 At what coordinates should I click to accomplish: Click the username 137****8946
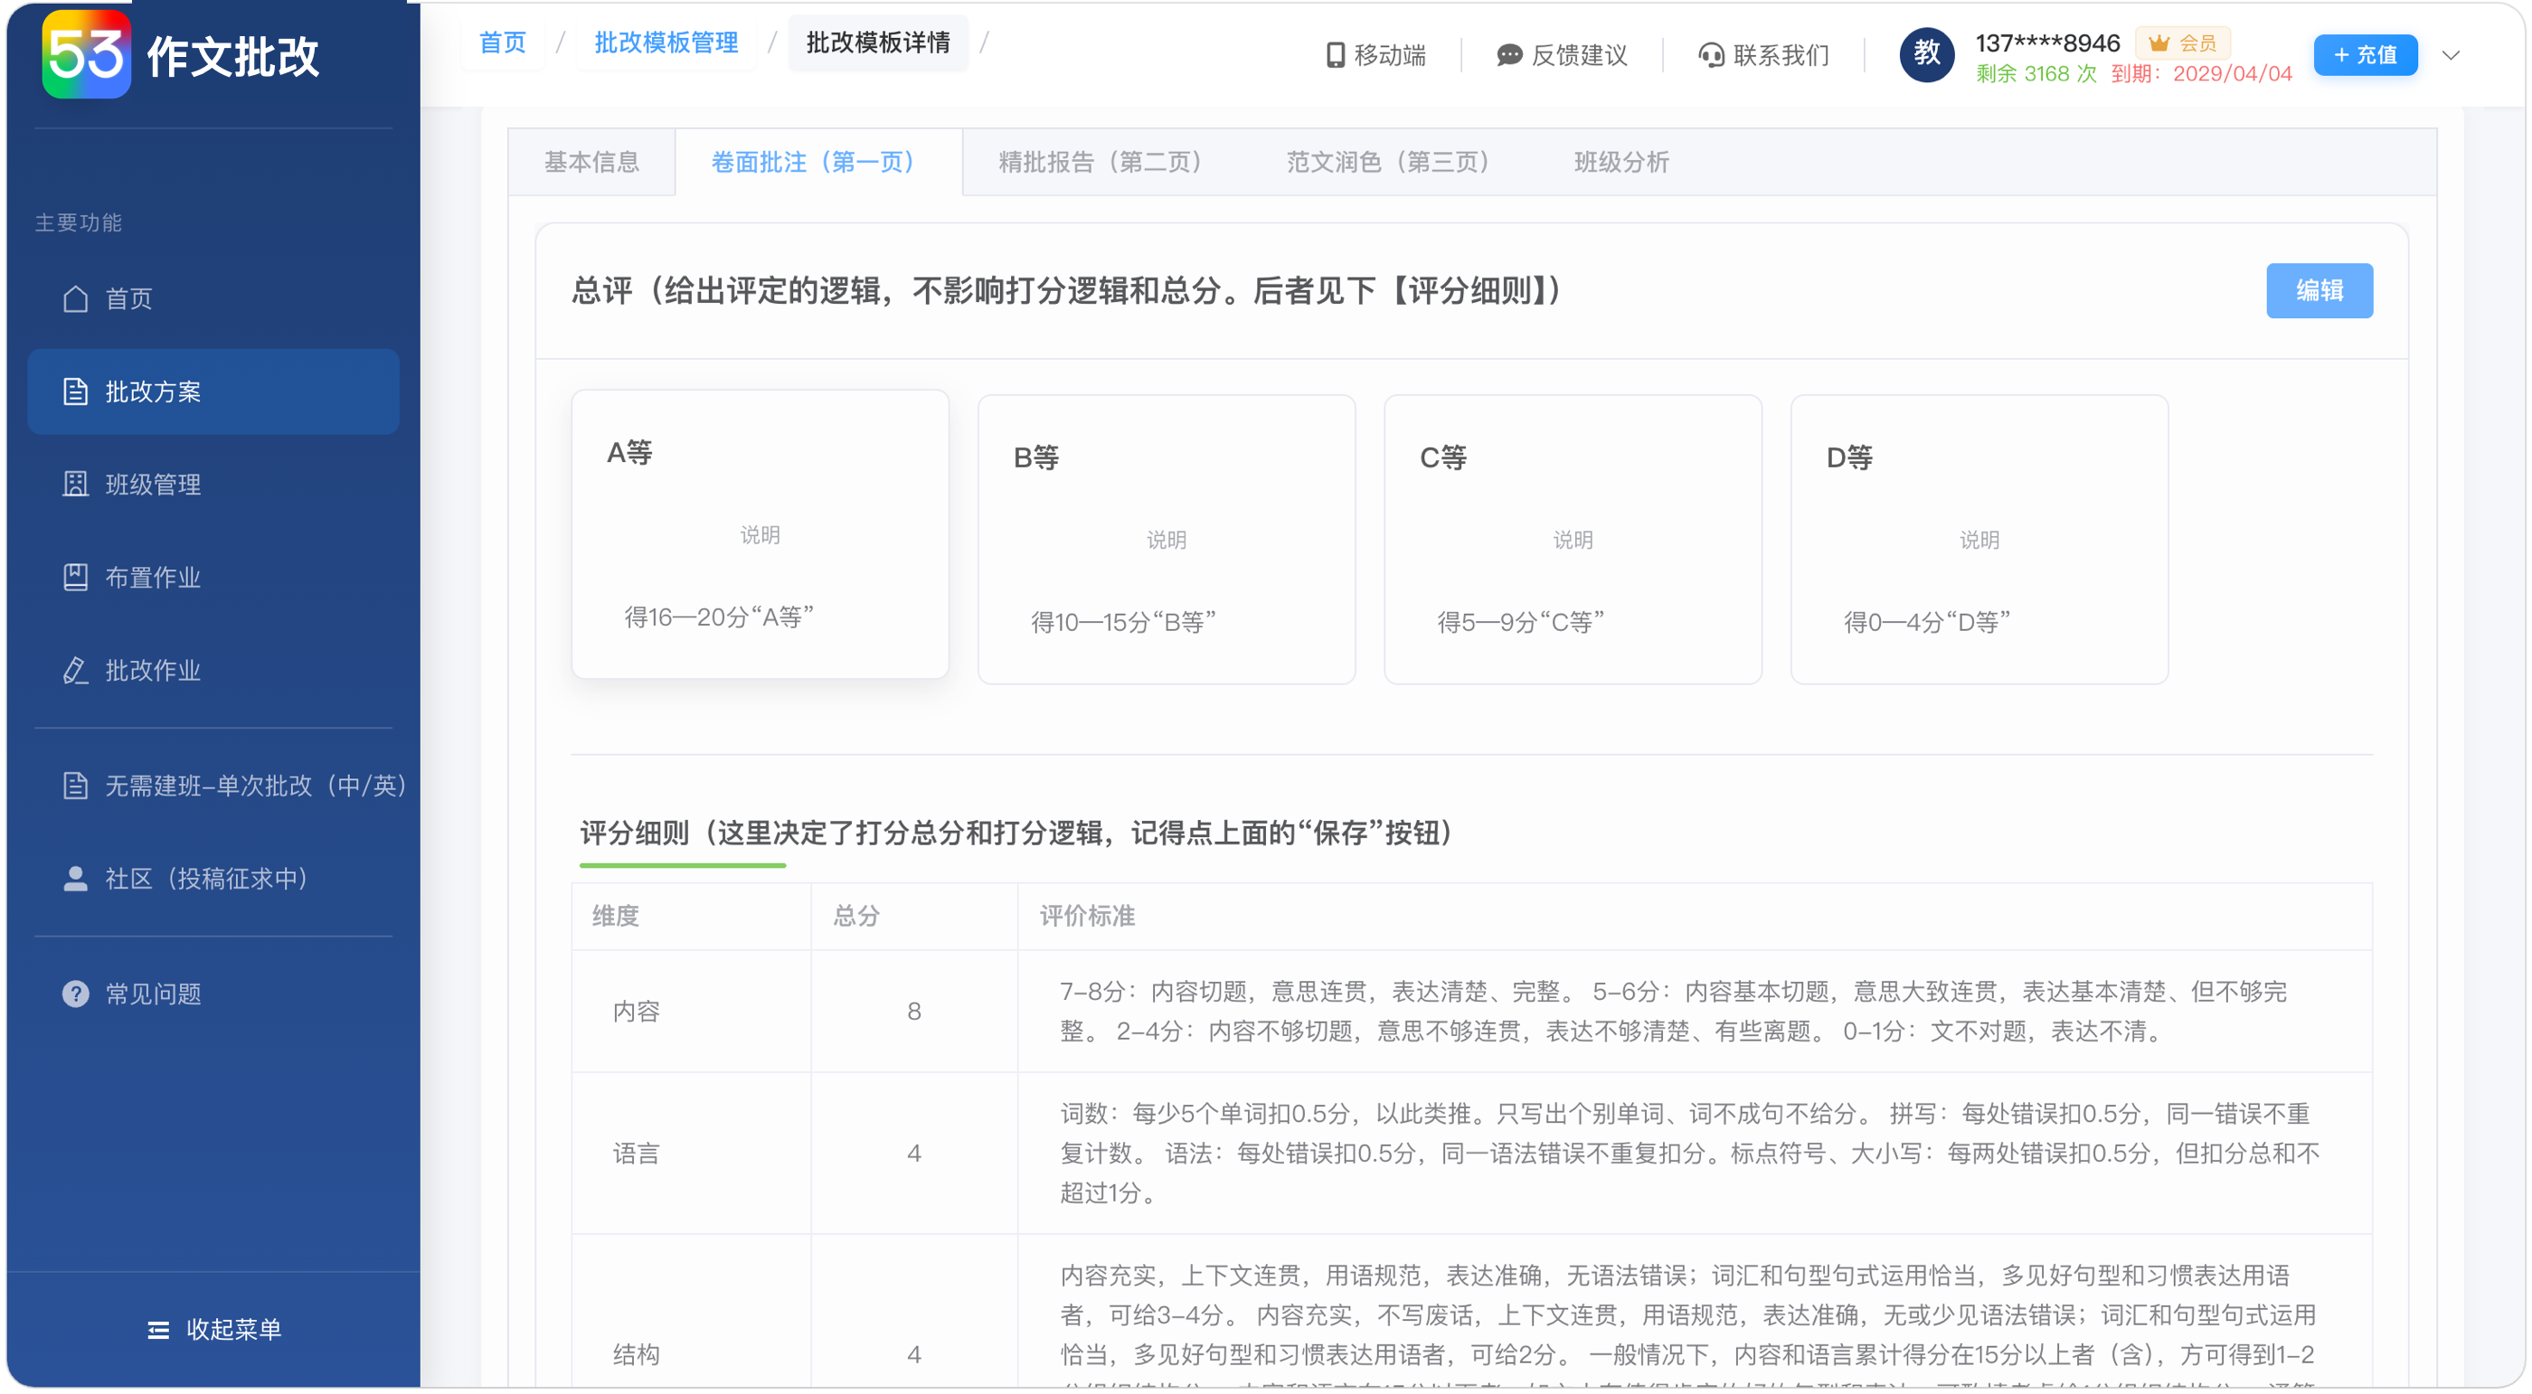[x=2047, y=43]
